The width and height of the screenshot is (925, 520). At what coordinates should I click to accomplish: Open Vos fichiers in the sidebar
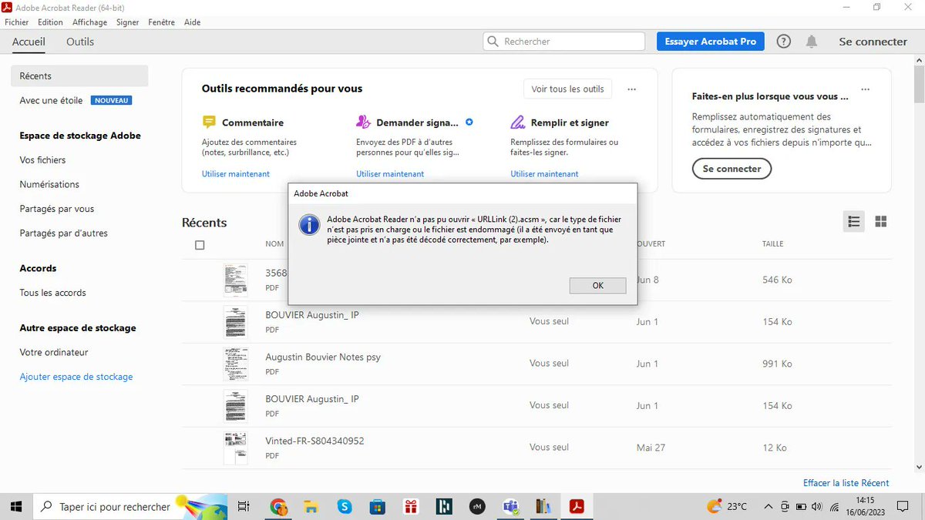pos(42,160)
